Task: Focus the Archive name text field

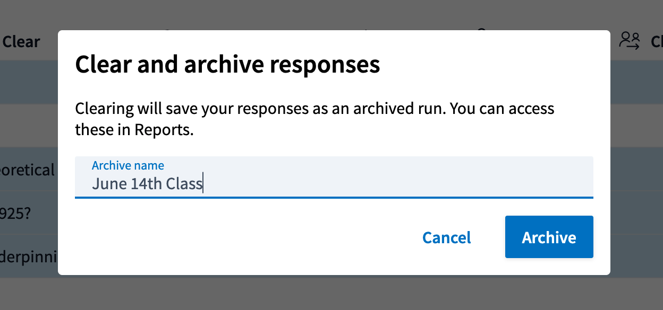Action: pos(334,177)
